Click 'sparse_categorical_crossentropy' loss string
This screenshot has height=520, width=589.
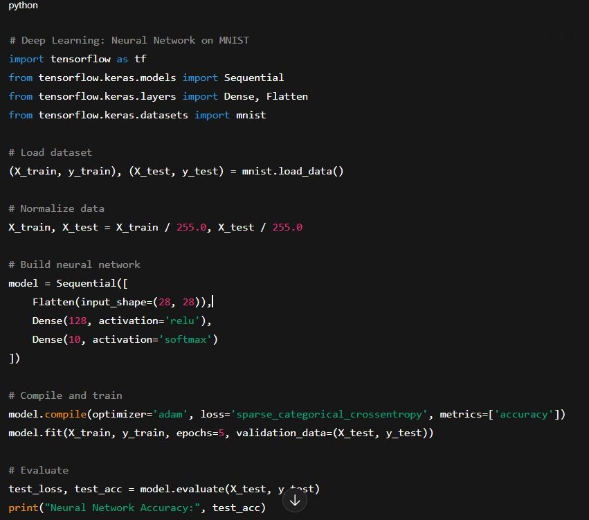pos(329,415)
